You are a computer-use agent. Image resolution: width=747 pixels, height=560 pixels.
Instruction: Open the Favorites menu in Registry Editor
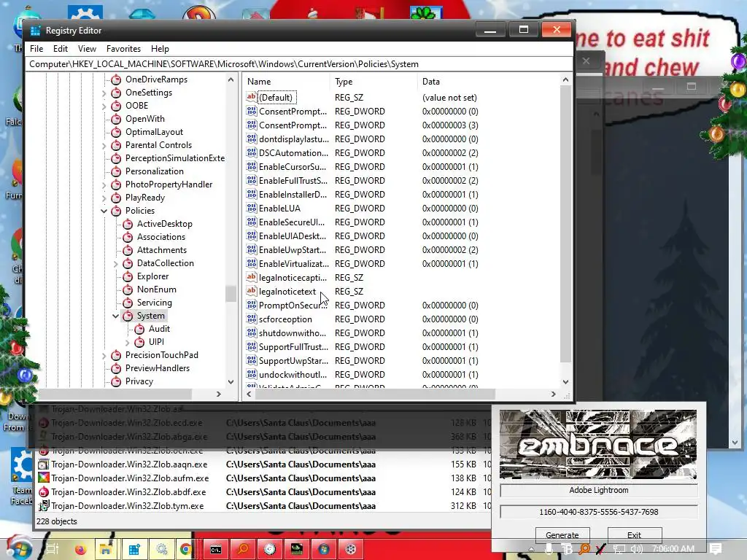coord(123,49)
